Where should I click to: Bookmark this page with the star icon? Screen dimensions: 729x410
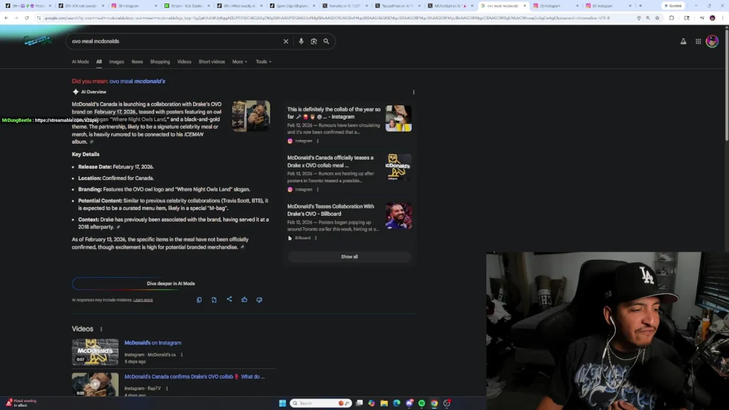pos(657,18)
